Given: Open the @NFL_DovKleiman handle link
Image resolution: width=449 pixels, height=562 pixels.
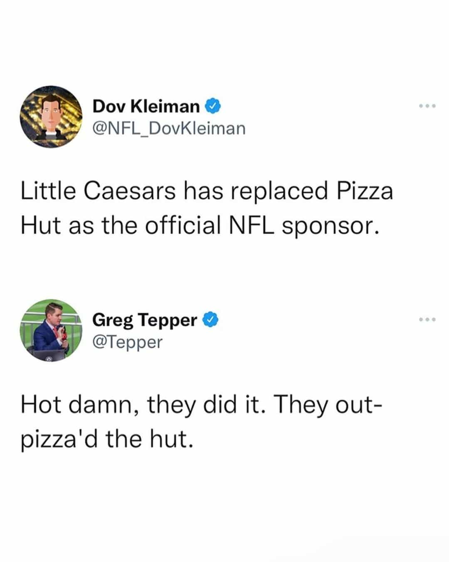Looking at the screenshot, I should pyautogui.click(x=169, y=129).
